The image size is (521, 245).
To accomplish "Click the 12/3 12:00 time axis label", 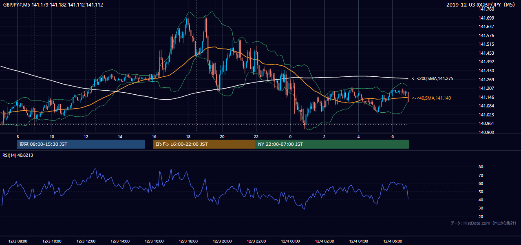I will [x=86, y=241].
